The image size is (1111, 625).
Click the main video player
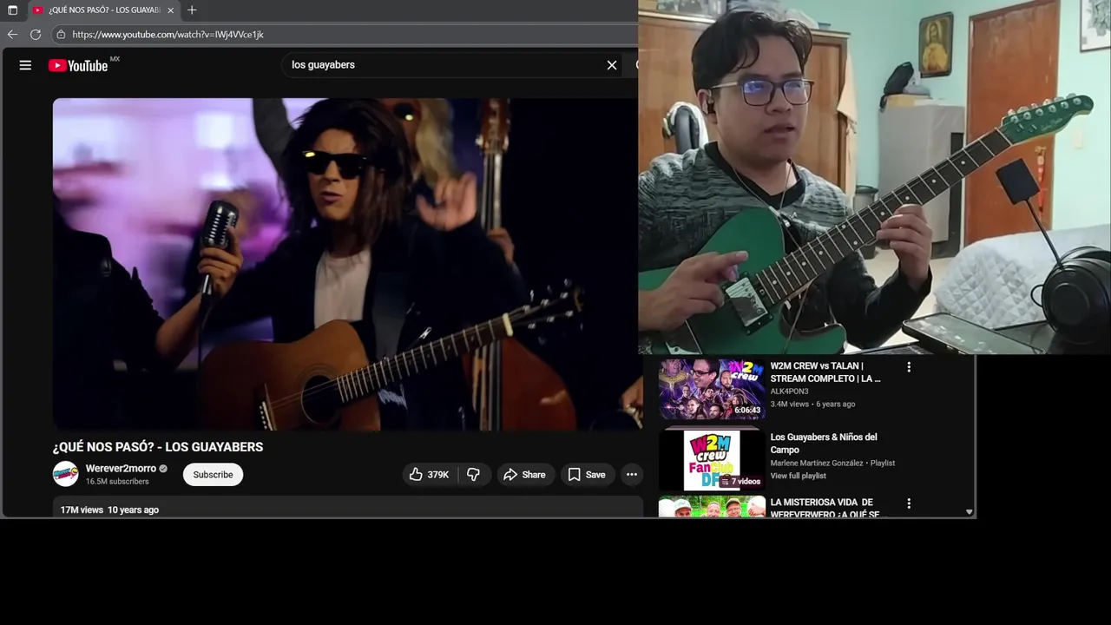(345, 264)
